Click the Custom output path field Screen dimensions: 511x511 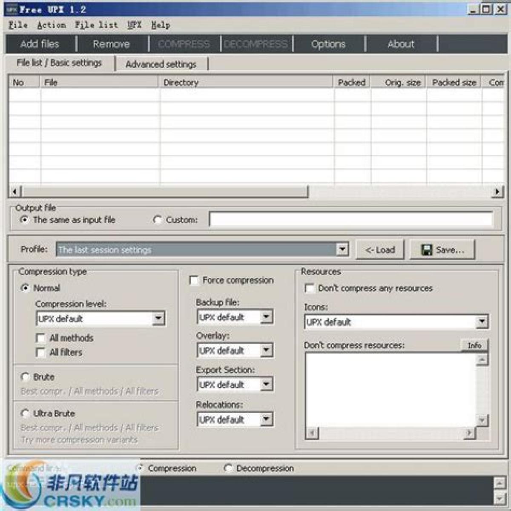(x=350, y=220)
